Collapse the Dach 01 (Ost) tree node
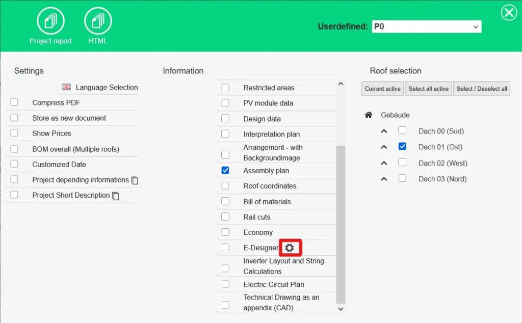The height and width of the screenshot is (323, 522). coord(384,147)
